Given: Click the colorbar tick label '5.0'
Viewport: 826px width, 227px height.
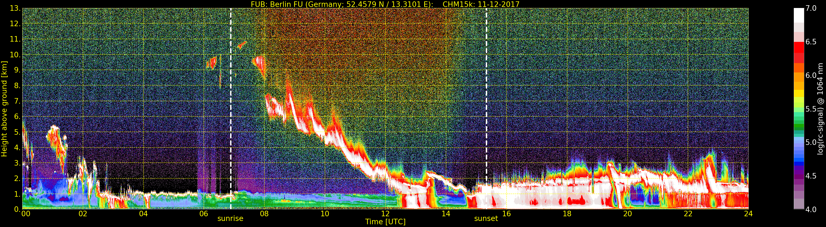Looking at the screenshot, I should tap(811, 142).
